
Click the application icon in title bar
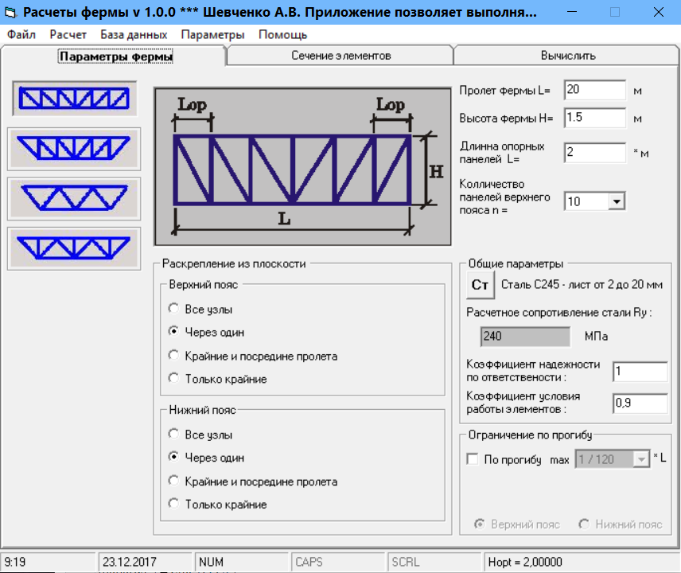point(11,14)
